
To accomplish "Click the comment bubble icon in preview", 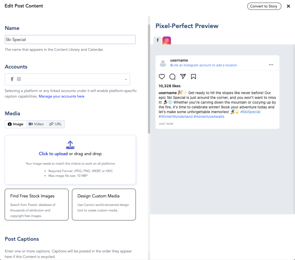I will pyautogui.click(x=172, y=77).
